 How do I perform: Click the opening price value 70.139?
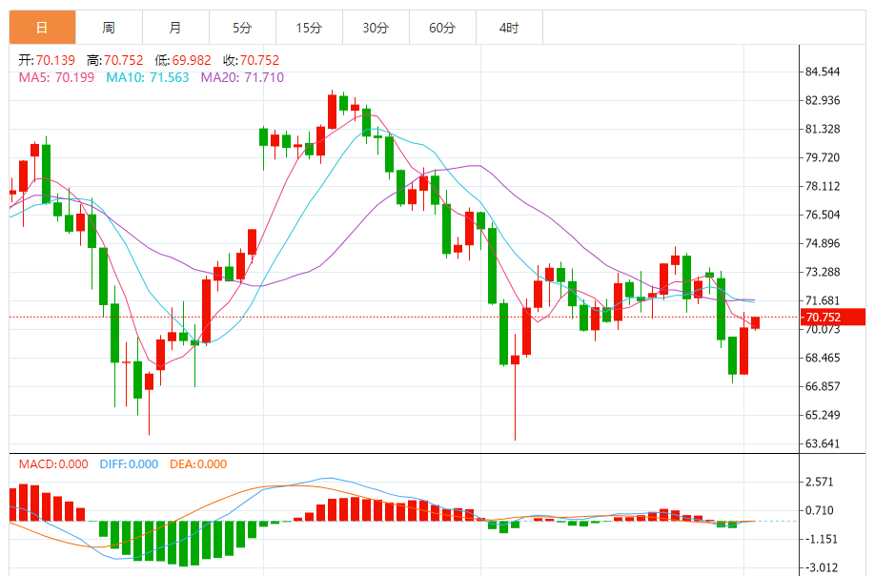tap(56, 60)
